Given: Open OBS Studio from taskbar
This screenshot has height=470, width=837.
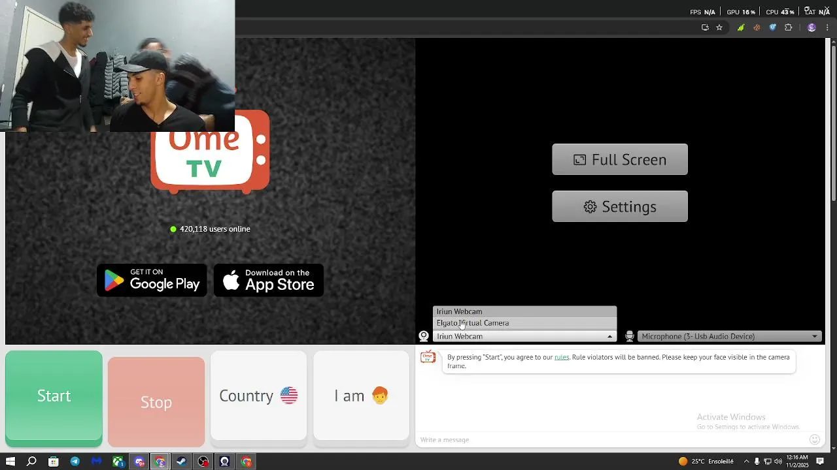Looking at the screenshot, I should point(203,462).
